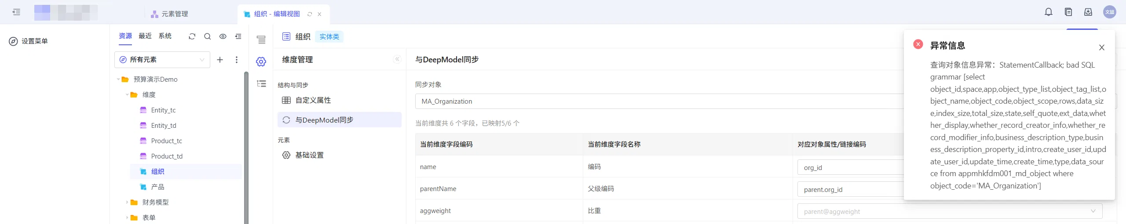Click the 实体类 tag
The height and width of the screenshot is (224, 1126).
(x=329, y=37)
